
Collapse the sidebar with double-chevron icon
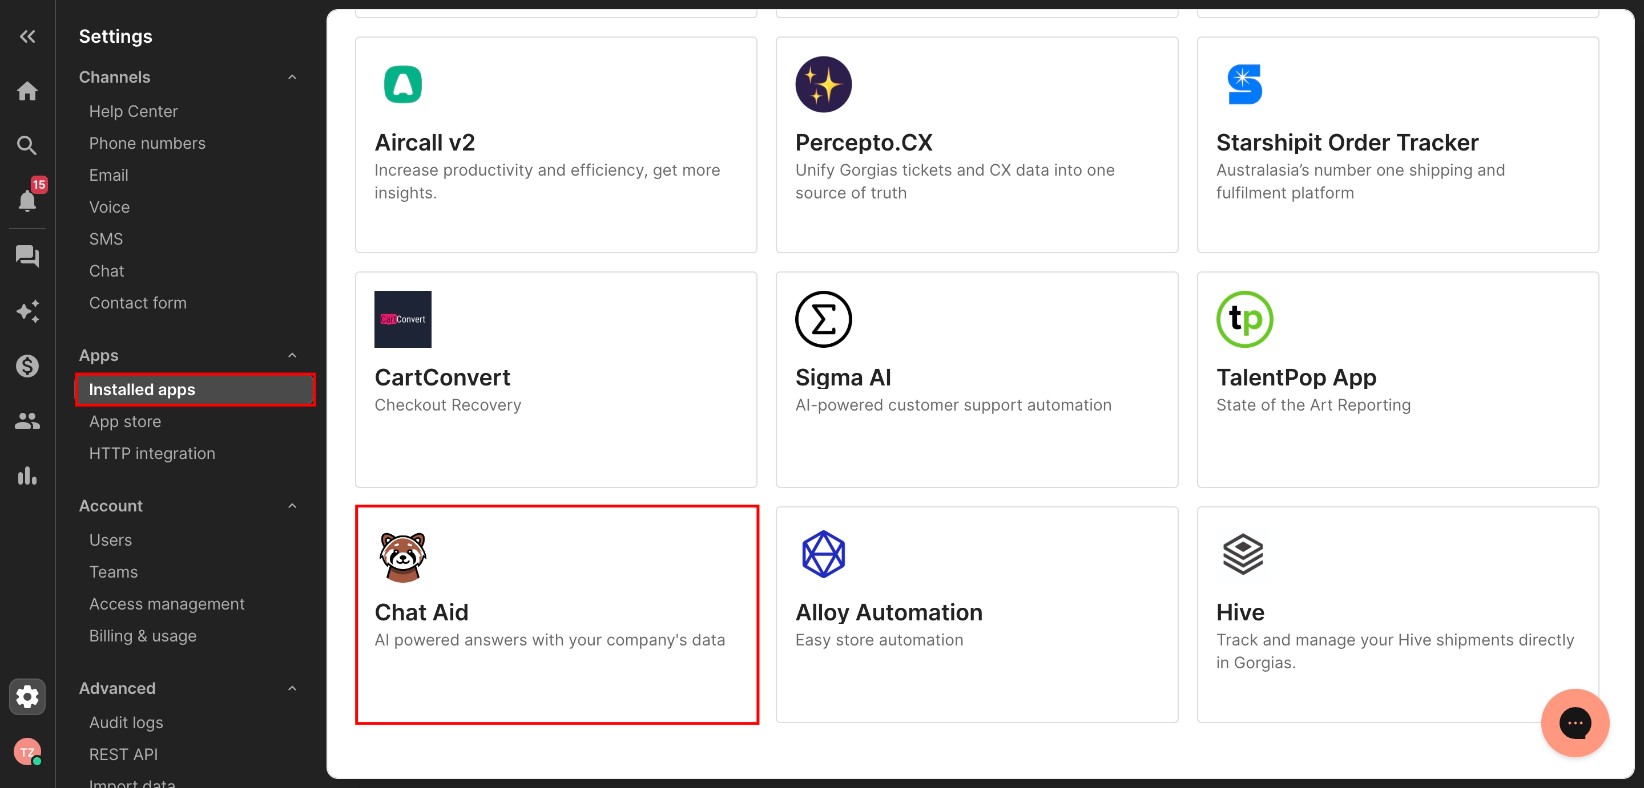[27, 36]
